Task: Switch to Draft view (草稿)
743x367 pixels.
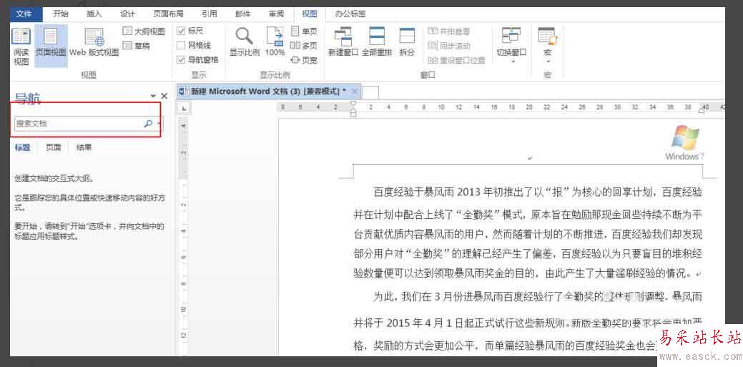Action: tap(137, 46)
